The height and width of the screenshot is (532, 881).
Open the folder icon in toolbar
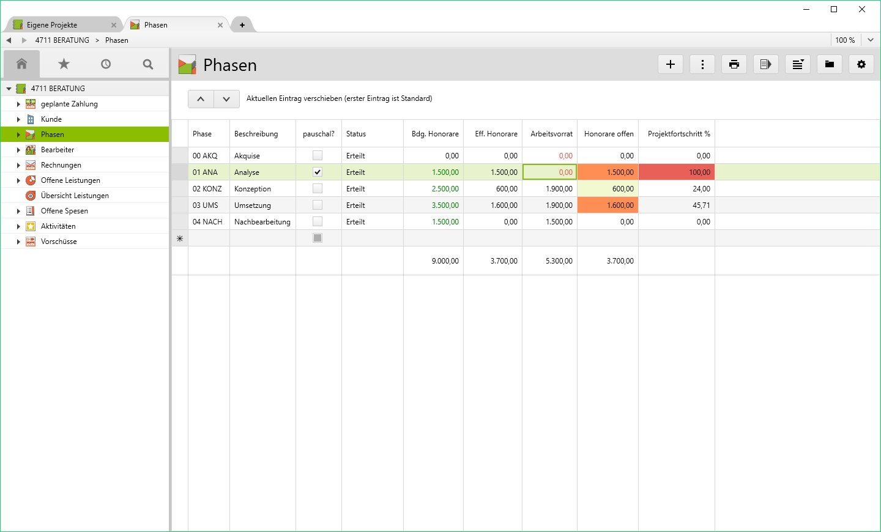point(830,64)
